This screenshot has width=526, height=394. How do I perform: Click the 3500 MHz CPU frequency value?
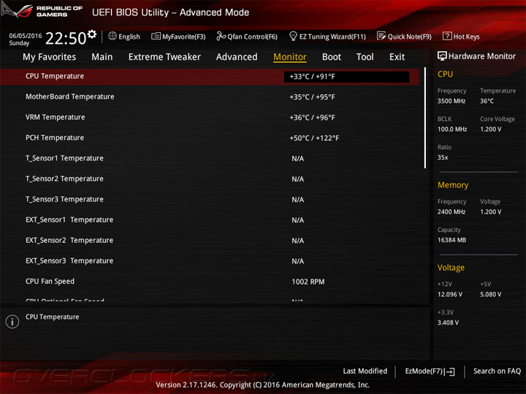tap(451, 101)
